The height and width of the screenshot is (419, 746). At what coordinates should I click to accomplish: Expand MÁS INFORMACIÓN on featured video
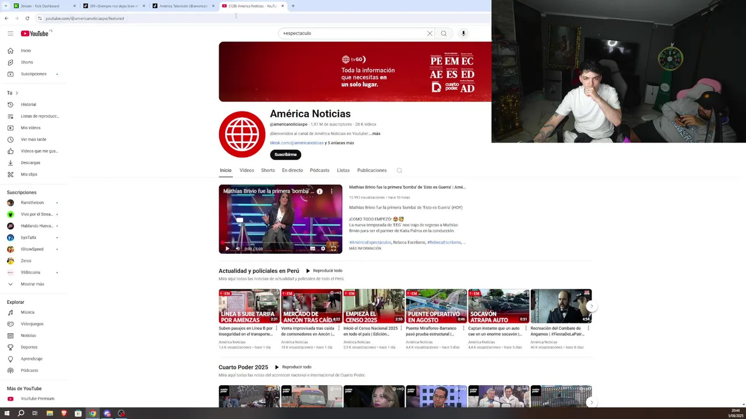pos(365,248)
